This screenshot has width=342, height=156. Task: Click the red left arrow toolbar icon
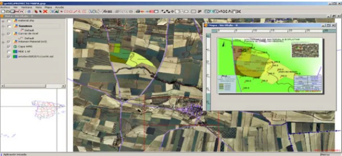coord(143,11)
